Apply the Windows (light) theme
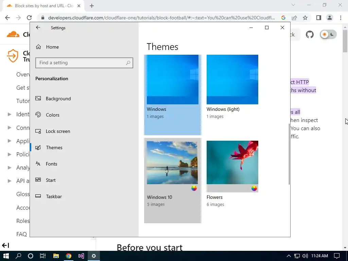The image size is (348, 261). [232, 87]
